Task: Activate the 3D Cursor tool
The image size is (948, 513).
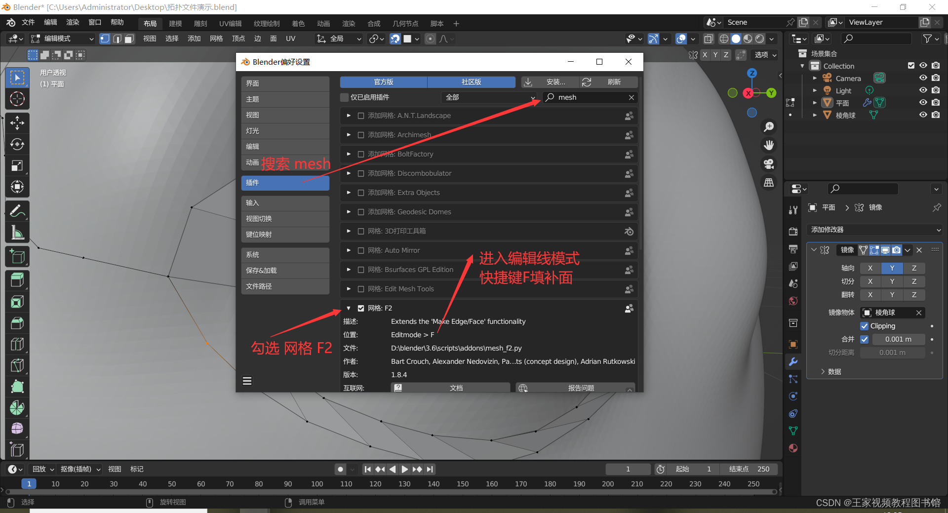Action: tap(17, 99)
